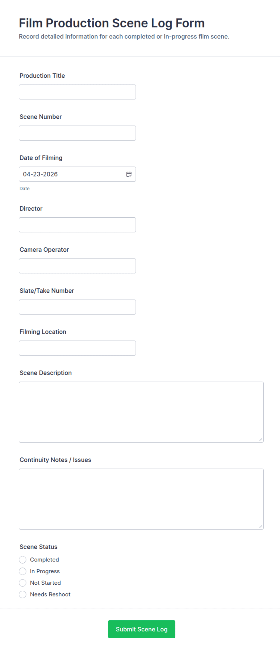The image size is (280, 653).
Task: Select the Completed scene status
Action: [23, 560]
